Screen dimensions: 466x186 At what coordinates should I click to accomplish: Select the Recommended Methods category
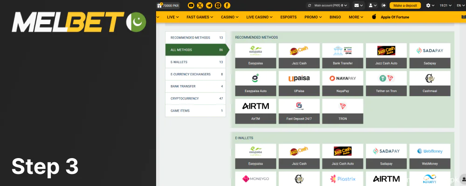196,38
